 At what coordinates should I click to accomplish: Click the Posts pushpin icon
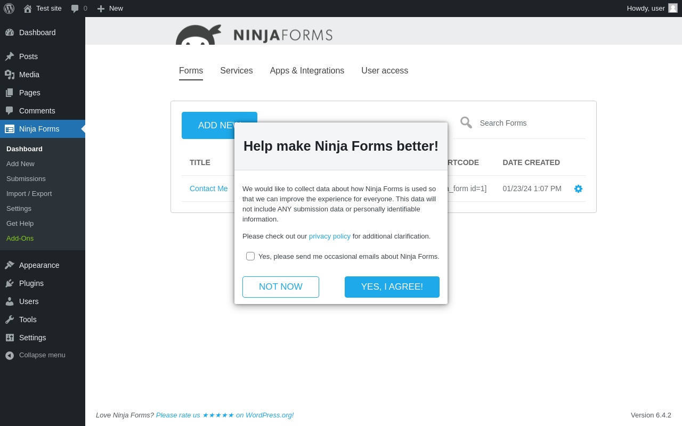(10, 56)
